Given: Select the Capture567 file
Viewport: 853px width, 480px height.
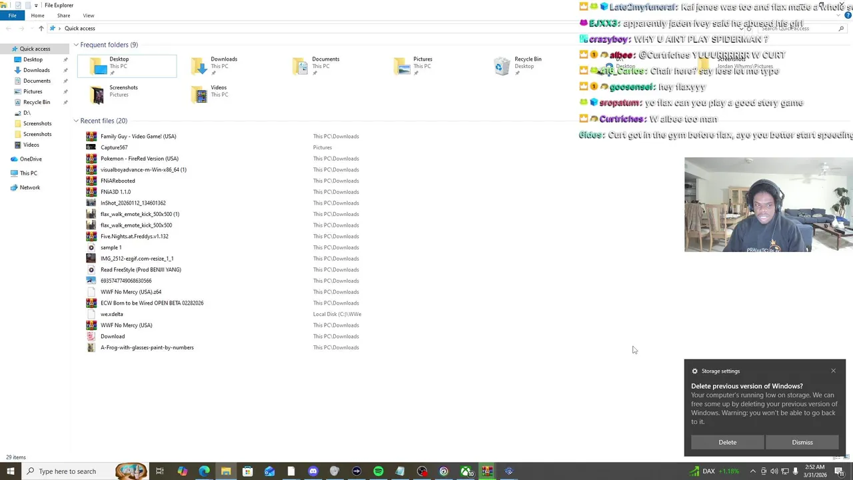Looking at the screenshot, I should tap(114, 147).
